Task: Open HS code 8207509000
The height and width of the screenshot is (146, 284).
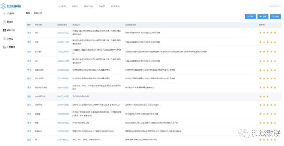Action: (x=63, y=131)
